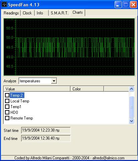Screen dimensions: 138x161
Task: Select the HD0 row label
Action: coord(14,112)
